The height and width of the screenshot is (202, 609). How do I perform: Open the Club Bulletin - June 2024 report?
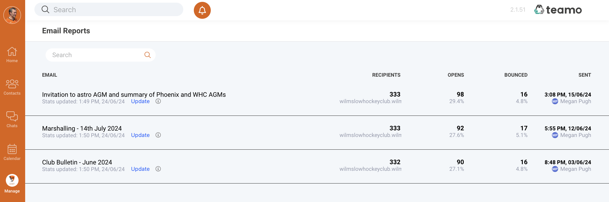click(77, 162)
